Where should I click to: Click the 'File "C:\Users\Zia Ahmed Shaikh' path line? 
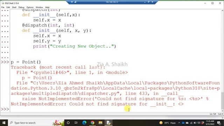coord(118,83)
